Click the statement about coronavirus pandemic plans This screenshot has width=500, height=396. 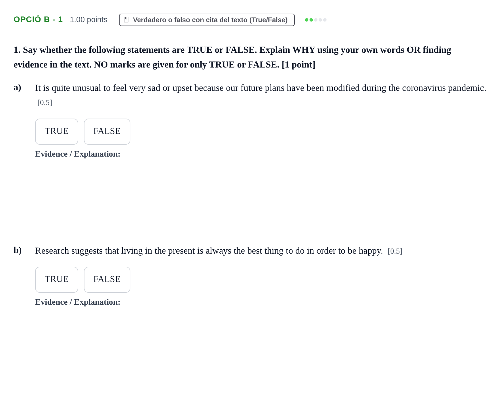coord(261,88)
